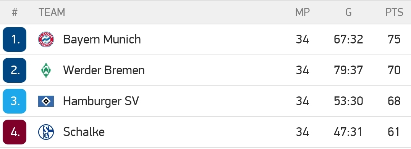
Task: Open the Schalke team link
Action: [84, 132]
